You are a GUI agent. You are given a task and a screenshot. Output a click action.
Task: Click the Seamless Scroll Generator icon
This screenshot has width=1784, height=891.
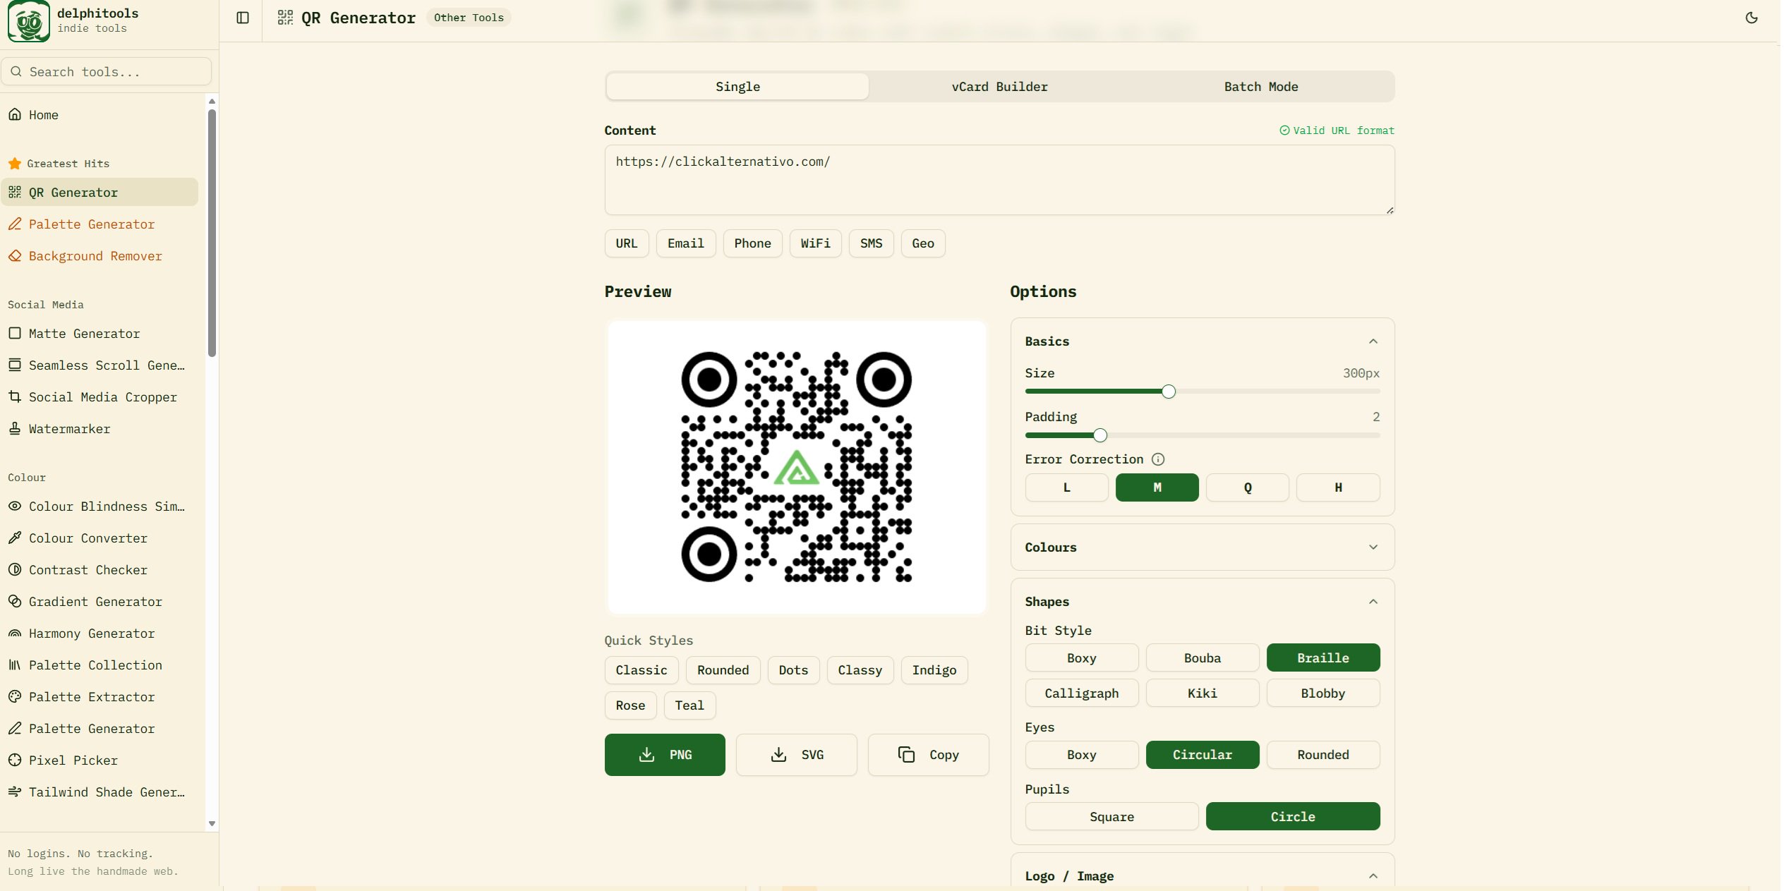tap(15, 365)
